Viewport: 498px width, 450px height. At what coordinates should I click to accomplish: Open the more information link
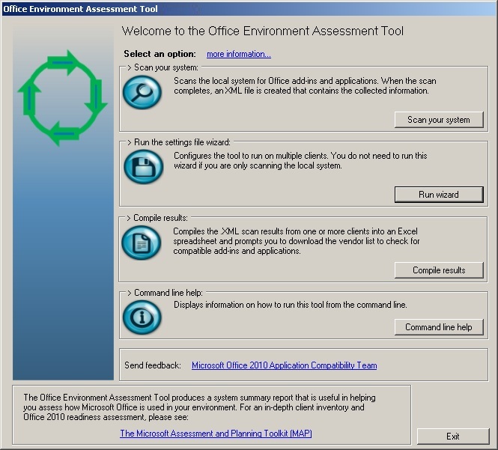[x=239, y=54]
